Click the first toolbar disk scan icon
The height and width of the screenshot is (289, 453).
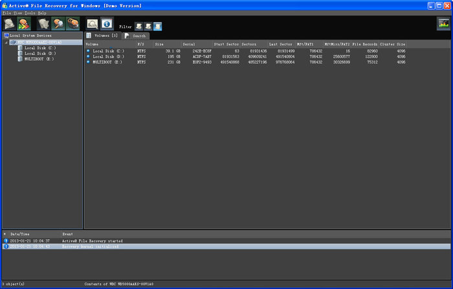[9, 24]
